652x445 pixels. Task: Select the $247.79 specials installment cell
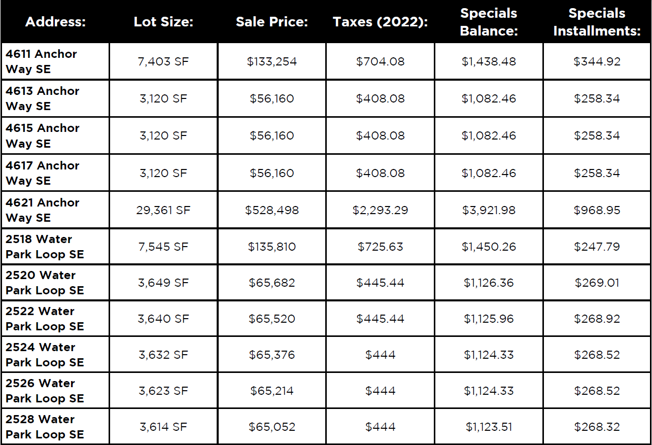click(x=597, y=247)
